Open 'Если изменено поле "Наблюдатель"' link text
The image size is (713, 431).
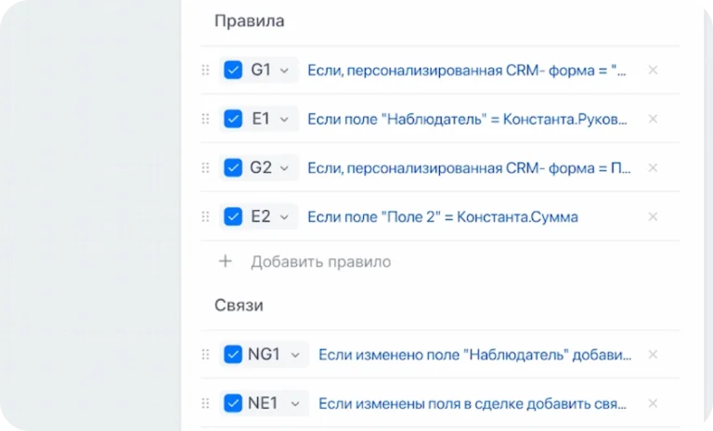pos(474,354)
